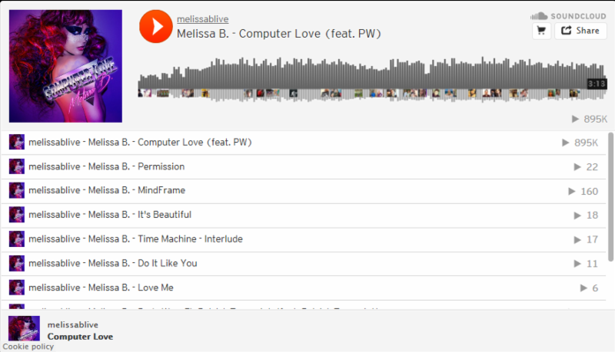Viewport: 615px width, 352px height.
Task: Select Time Machine - Interlude track
Action: [x=190, y=239]
